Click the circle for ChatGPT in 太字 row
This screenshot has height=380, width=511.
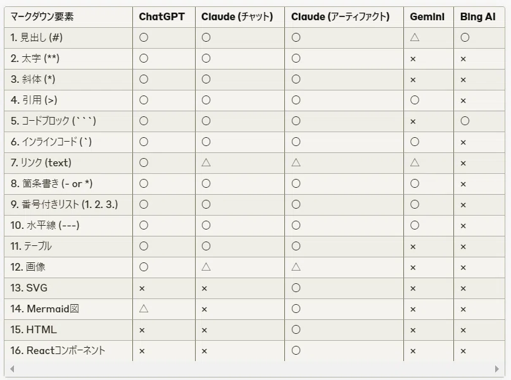coord(144,59)
